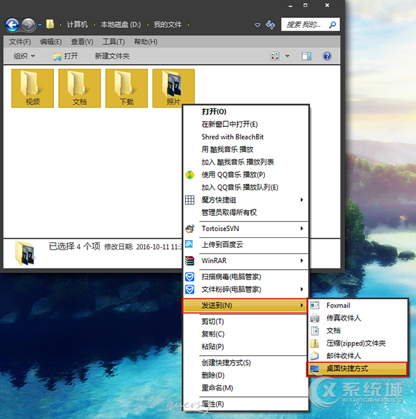
Task: Click the Foxmail icon in submenu
Action: pos(315,305)
